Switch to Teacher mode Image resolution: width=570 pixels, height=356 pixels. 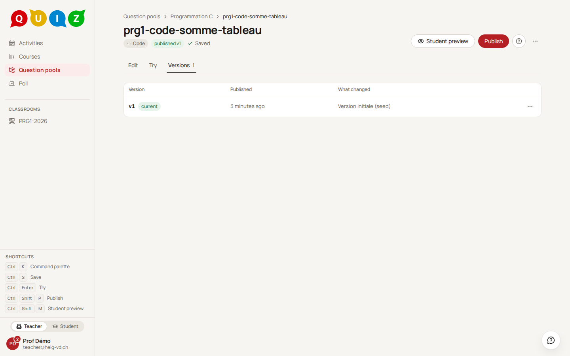point(29,326)
